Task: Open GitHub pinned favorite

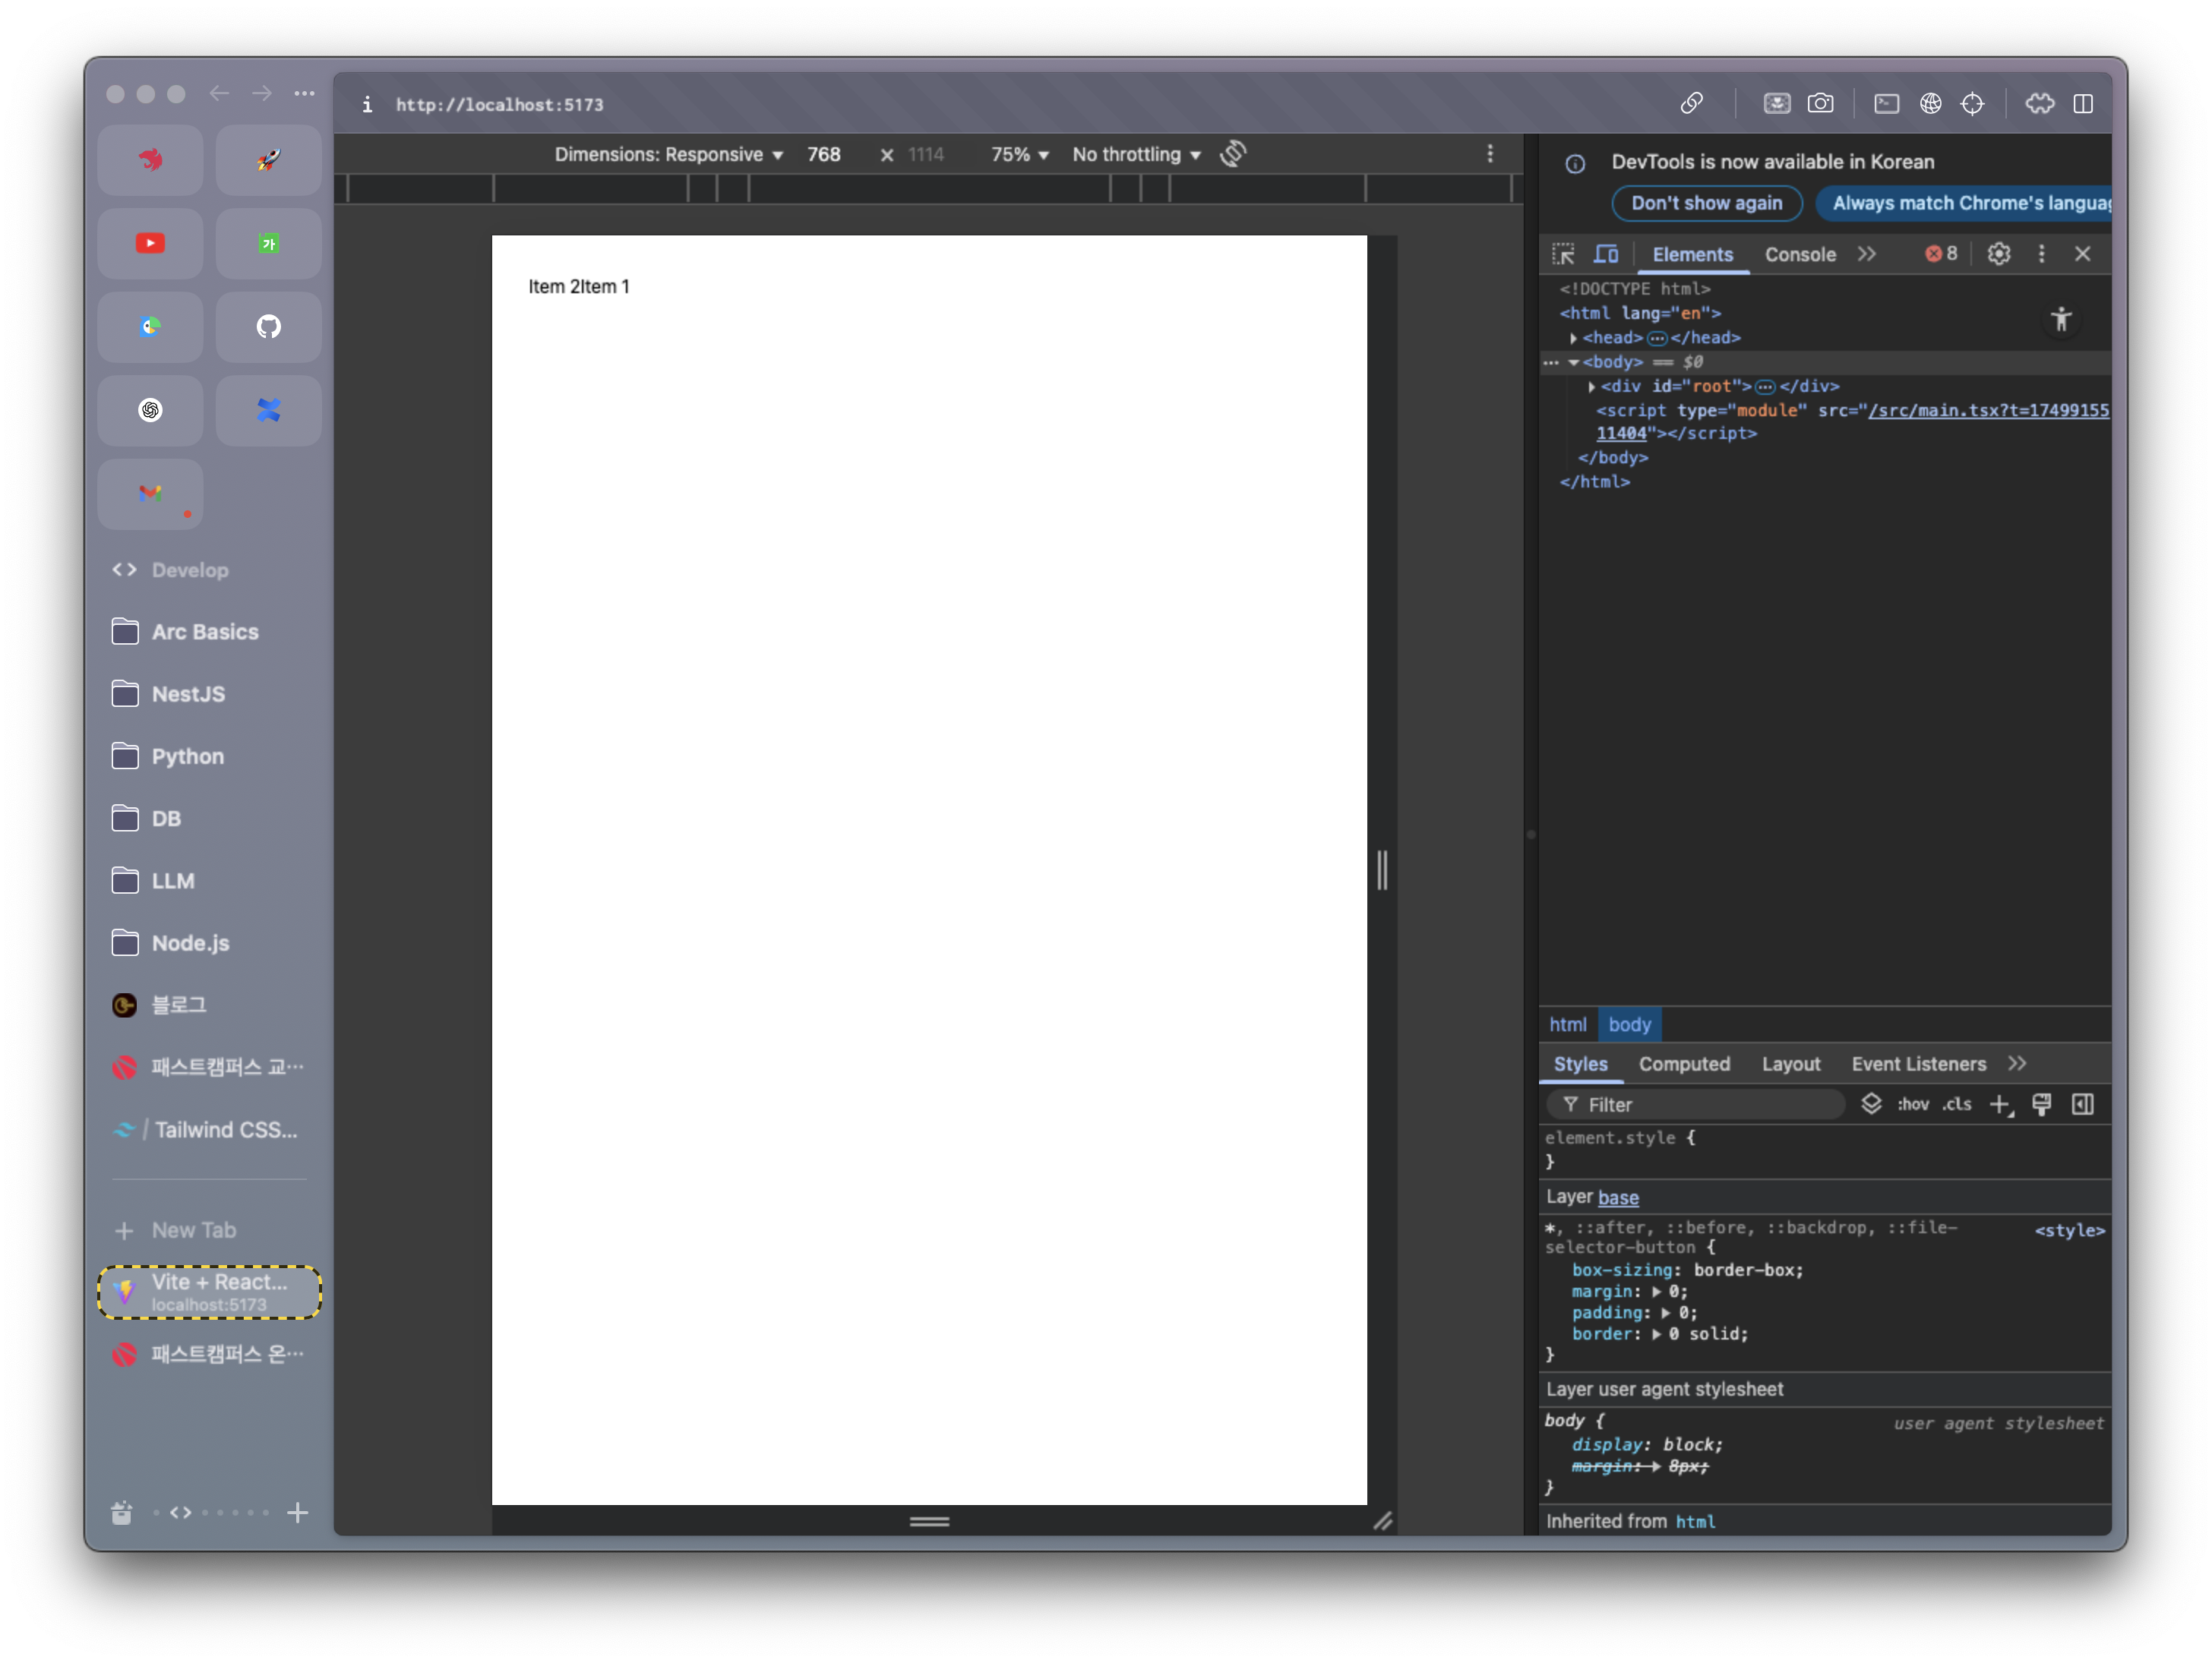Action: click(x=268, y=327)
